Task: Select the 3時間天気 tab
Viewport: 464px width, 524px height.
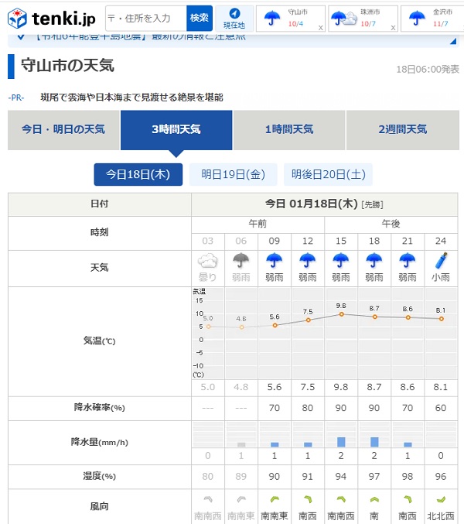Action: click(176, 129)
